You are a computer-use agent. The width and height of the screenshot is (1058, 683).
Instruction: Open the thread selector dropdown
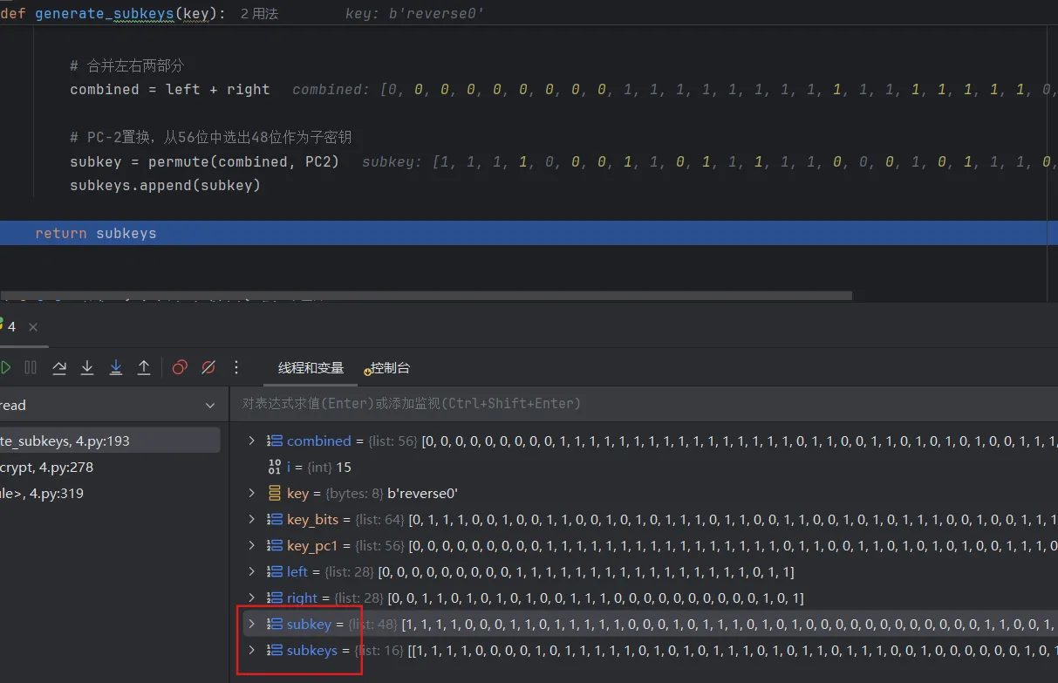click(x=209, y=405)
